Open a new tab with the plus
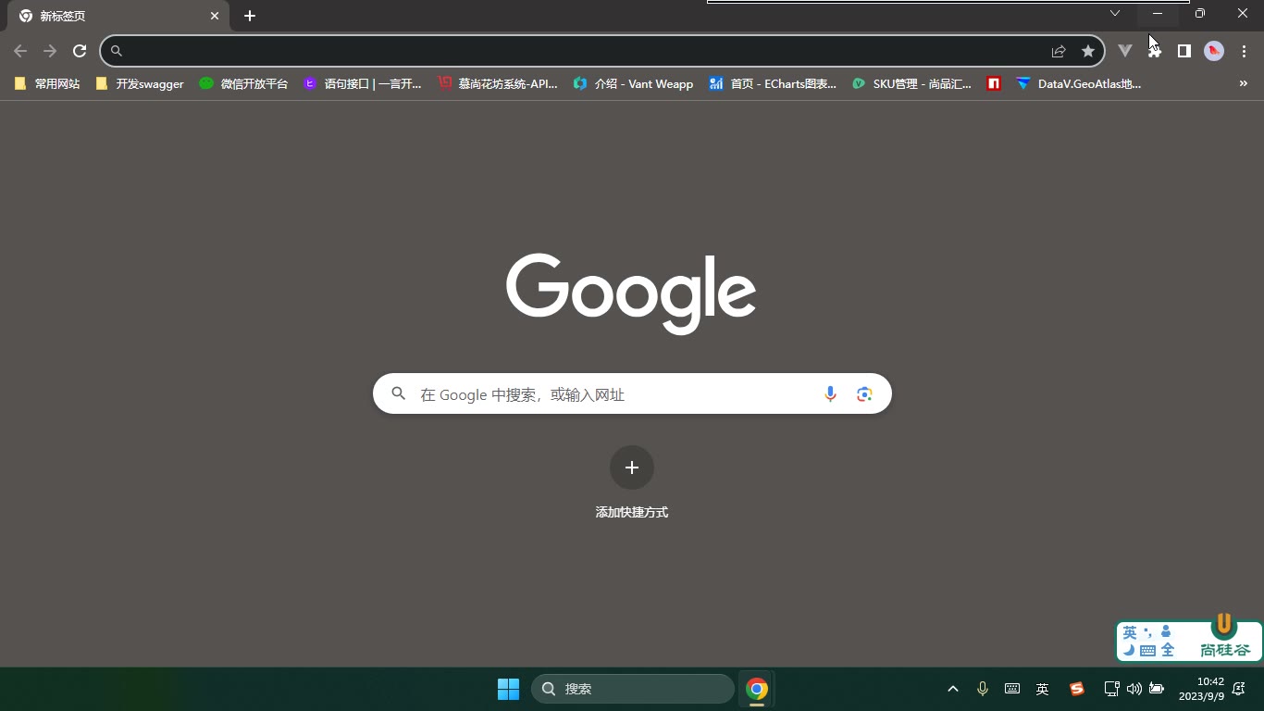This screenshot has width=1264, height=711. (250, 16)
